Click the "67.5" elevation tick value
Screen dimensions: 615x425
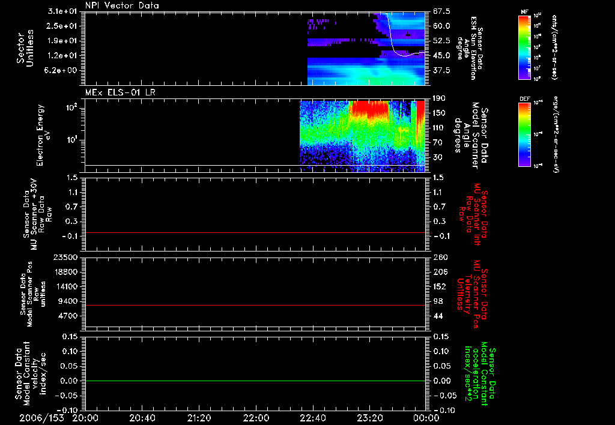[441, 11]
